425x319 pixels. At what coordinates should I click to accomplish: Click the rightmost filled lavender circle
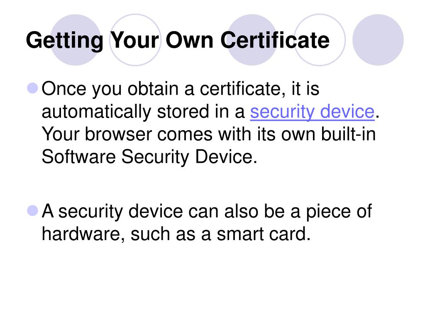[378, 40]
